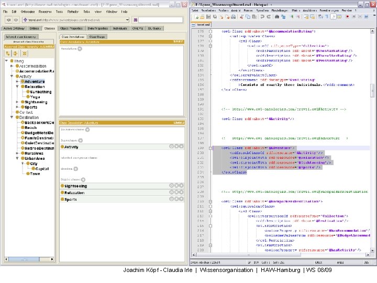377x283 pixels.
Task: Open the travel.owl ontology dropdown
Action: [x=127, y=20]
